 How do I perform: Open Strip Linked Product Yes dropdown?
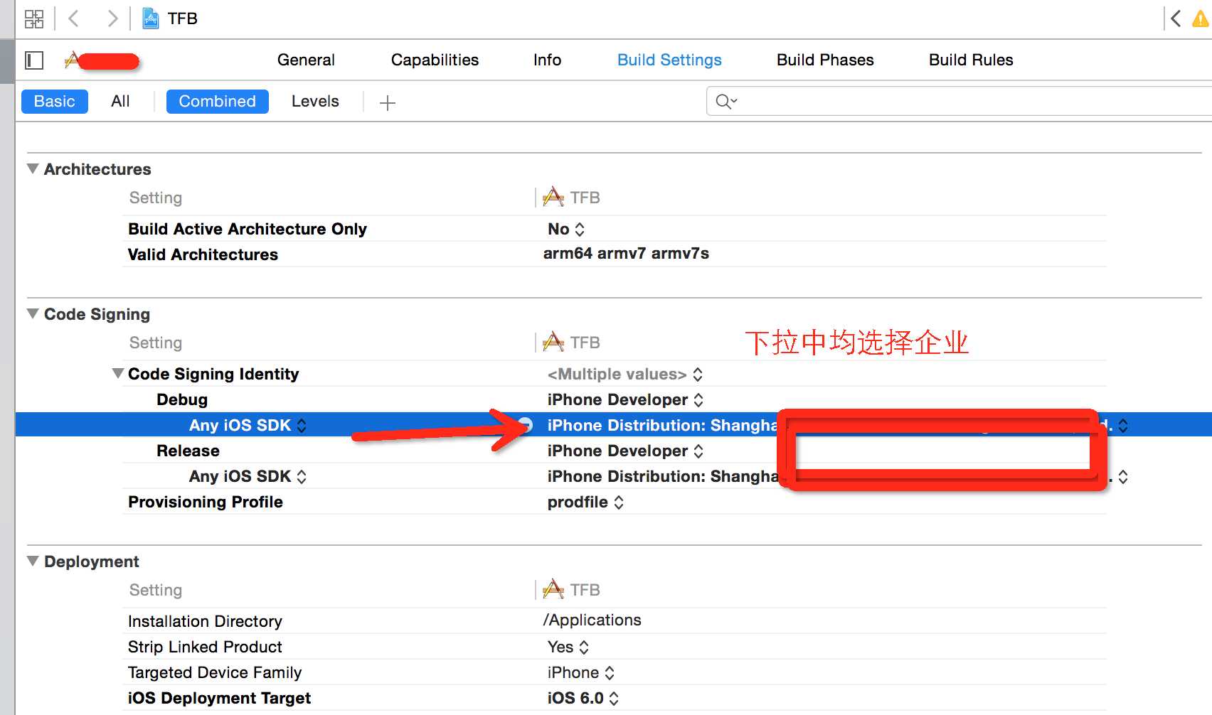pos(568,647)
